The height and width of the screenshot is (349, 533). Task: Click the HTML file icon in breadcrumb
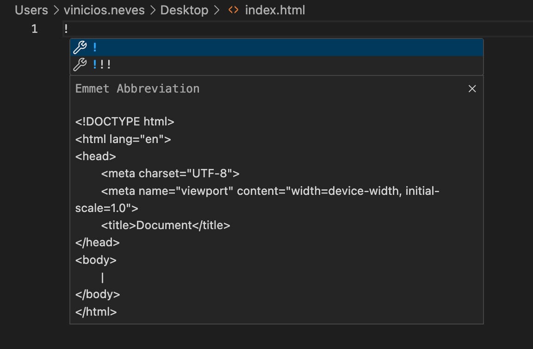pyautogui.click(x=233, y=10)
